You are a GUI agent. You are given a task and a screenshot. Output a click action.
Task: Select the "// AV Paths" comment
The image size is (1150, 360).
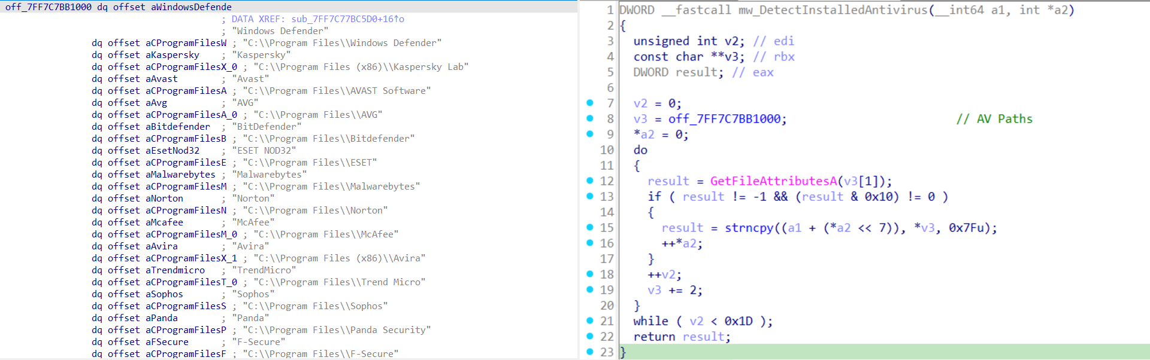[994, 119]
